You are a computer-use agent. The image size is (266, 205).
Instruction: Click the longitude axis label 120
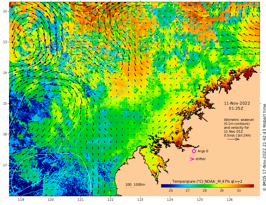[51, 200]
